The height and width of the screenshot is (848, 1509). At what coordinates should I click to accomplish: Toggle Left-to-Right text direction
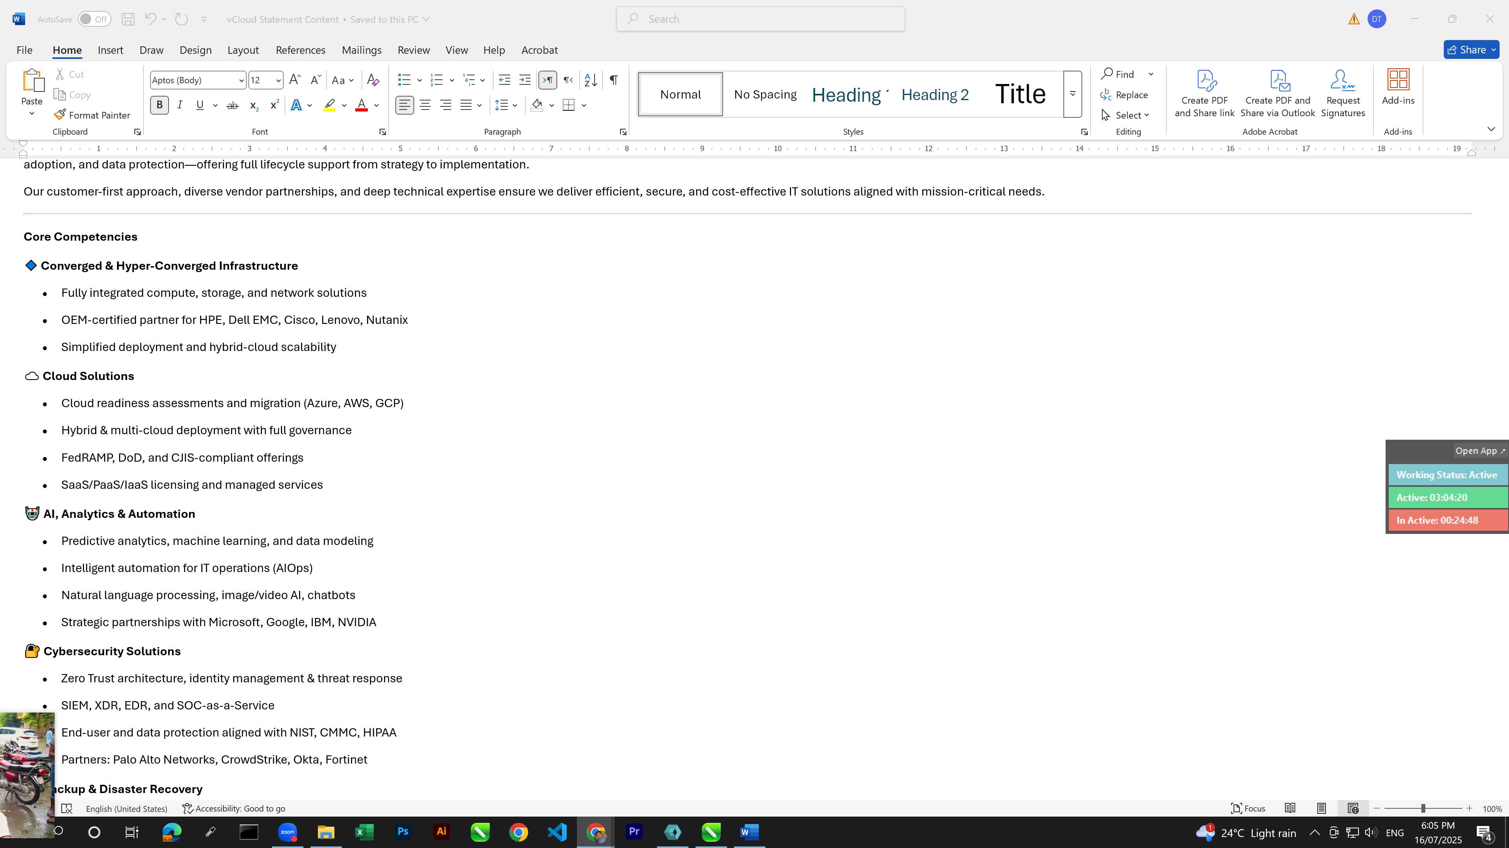tap(547, 80)
